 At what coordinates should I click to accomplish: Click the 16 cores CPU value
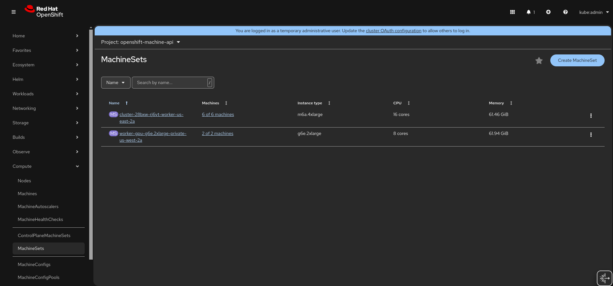tap(401, 114)
